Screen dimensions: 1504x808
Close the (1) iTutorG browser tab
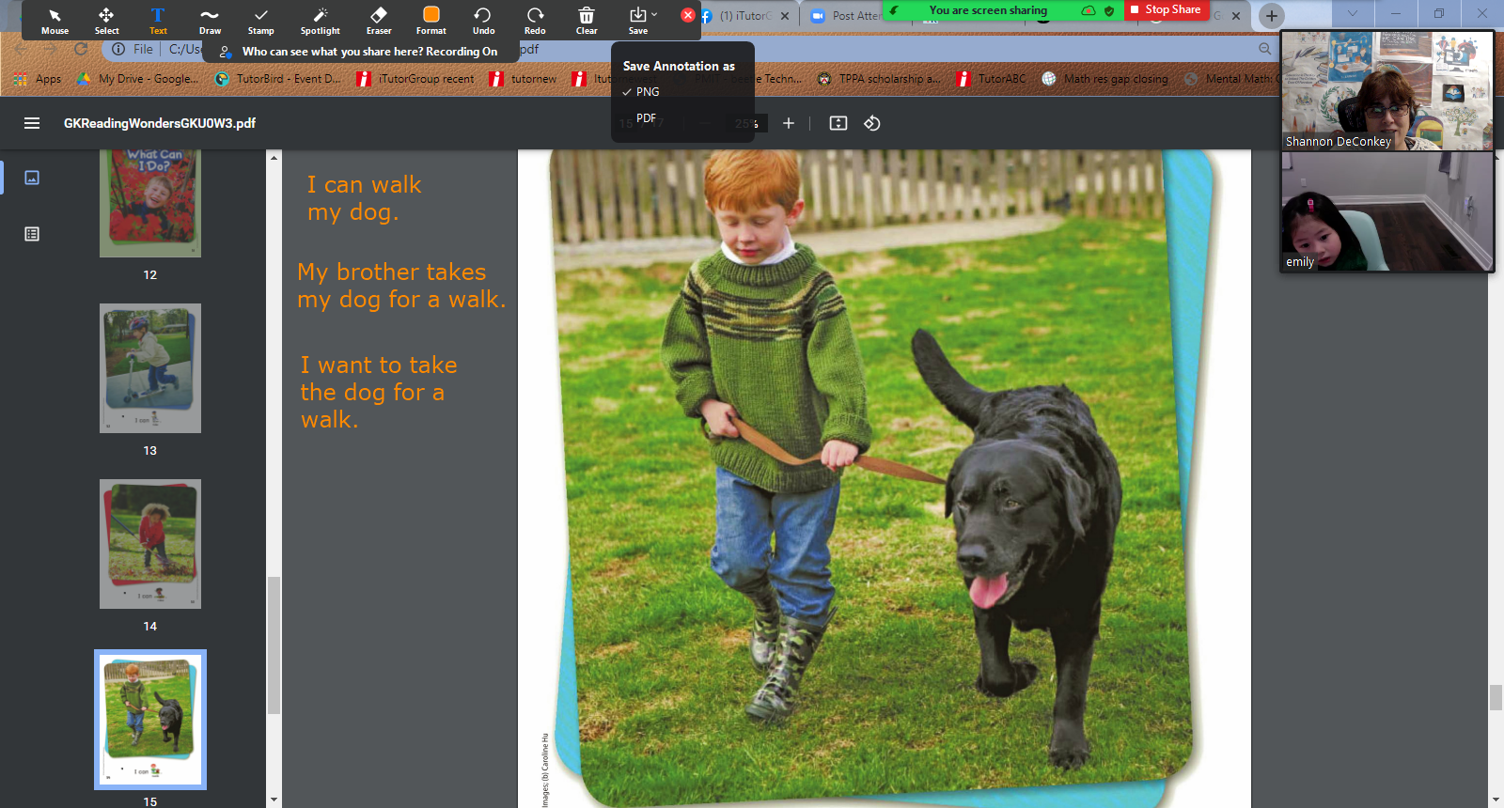click(785, 16)
